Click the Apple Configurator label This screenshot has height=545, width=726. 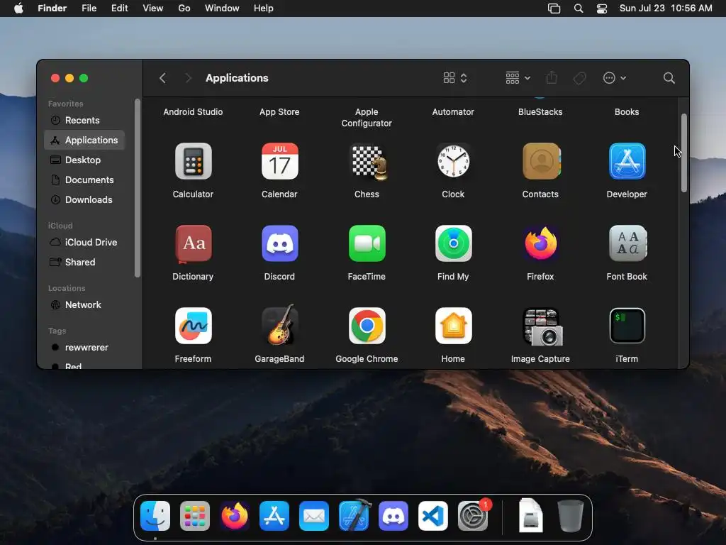point(367,117)
